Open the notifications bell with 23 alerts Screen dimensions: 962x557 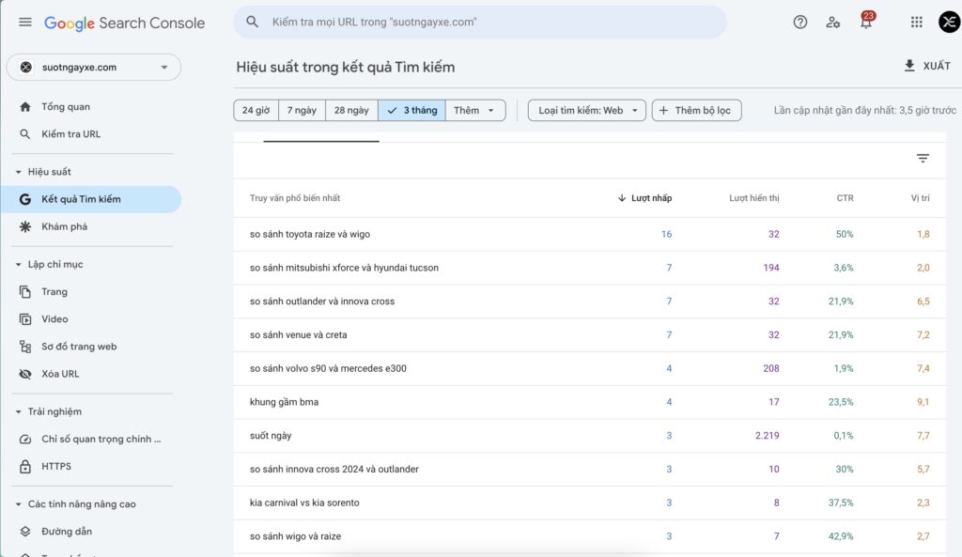click(866, 21)
